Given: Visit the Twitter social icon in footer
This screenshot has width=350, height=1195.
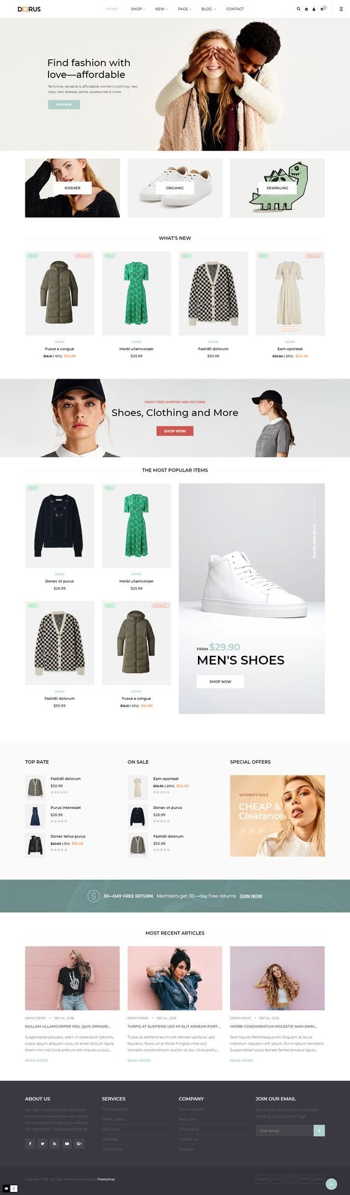Looking at the screenshot, I should (42, 1144).
